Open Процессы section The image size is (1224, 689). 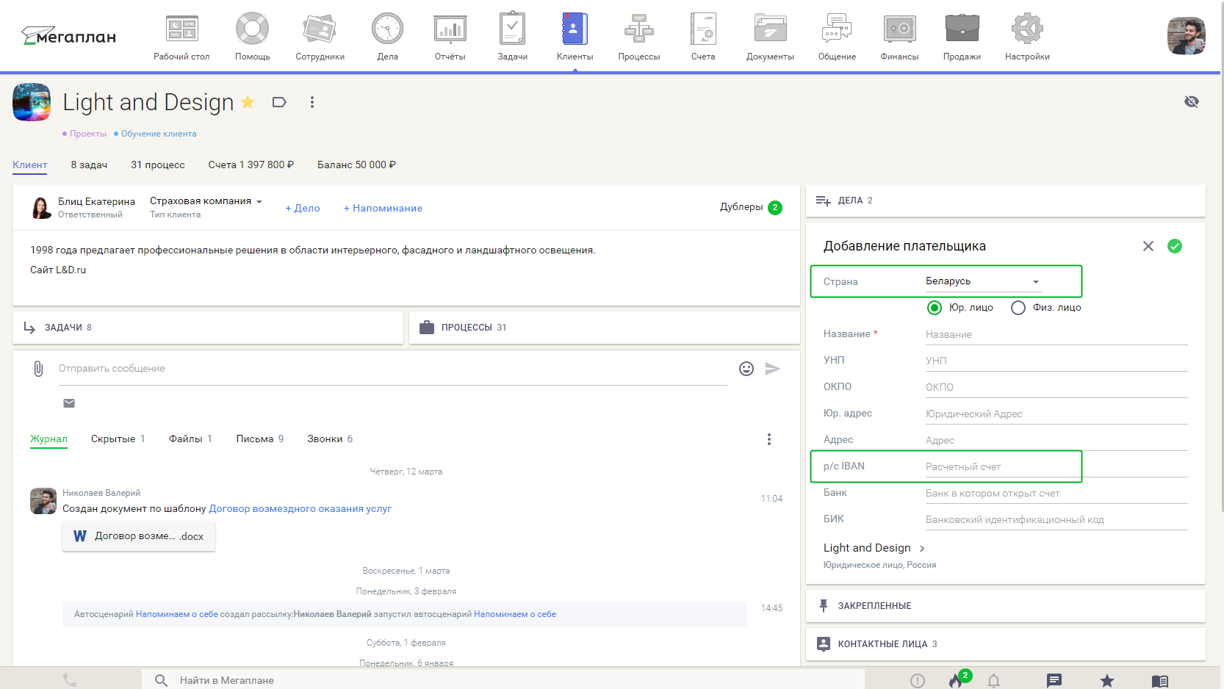coord(638,37)
